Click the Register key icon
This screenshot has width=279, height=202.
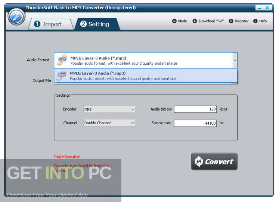point(231,21)
